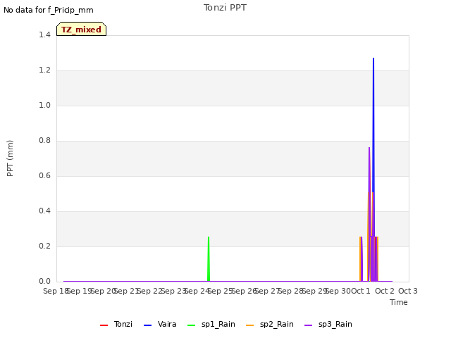Click the x-axis label Sep 18
Image resolution: width=451 pixels, height=338 pixels.
pos(56,291)
